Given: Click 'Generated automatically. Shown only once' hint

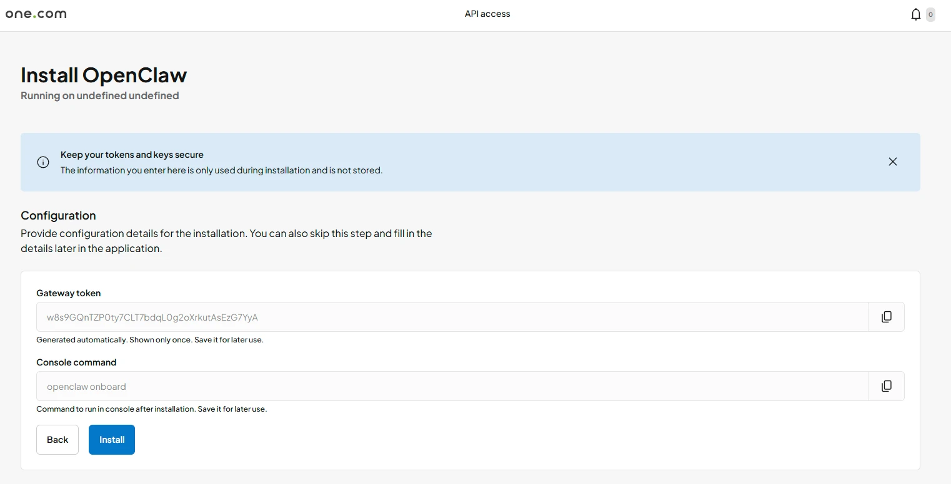Looking at the screenshot, I should pos(150,340).
